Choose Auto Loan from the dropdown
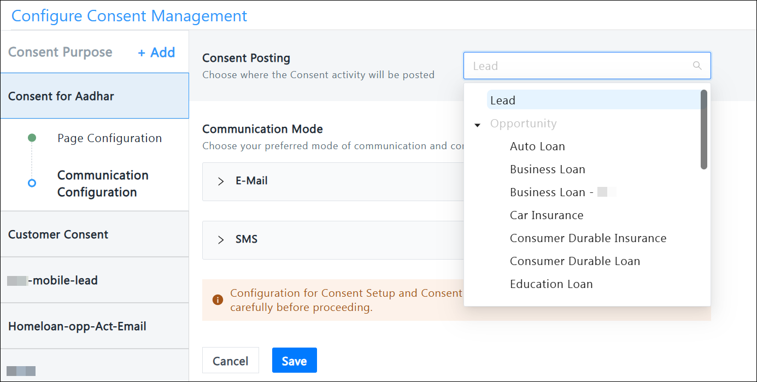 [537, 146]
